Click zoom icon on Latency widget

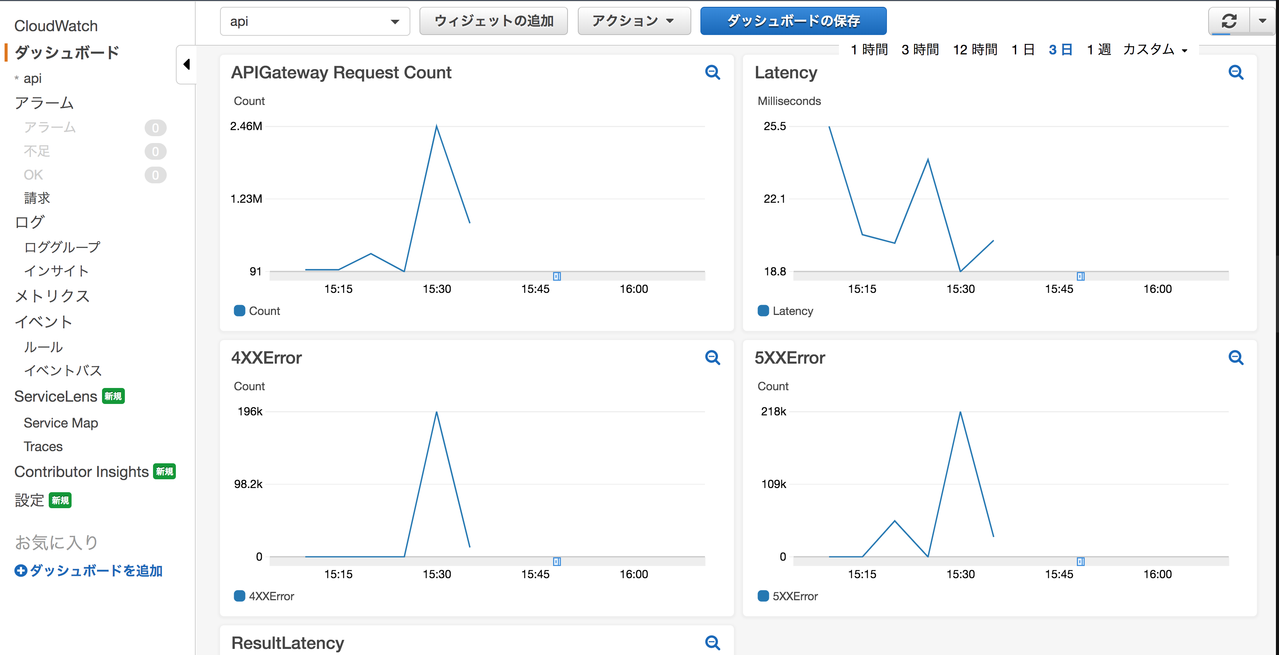click(1236, 72)
